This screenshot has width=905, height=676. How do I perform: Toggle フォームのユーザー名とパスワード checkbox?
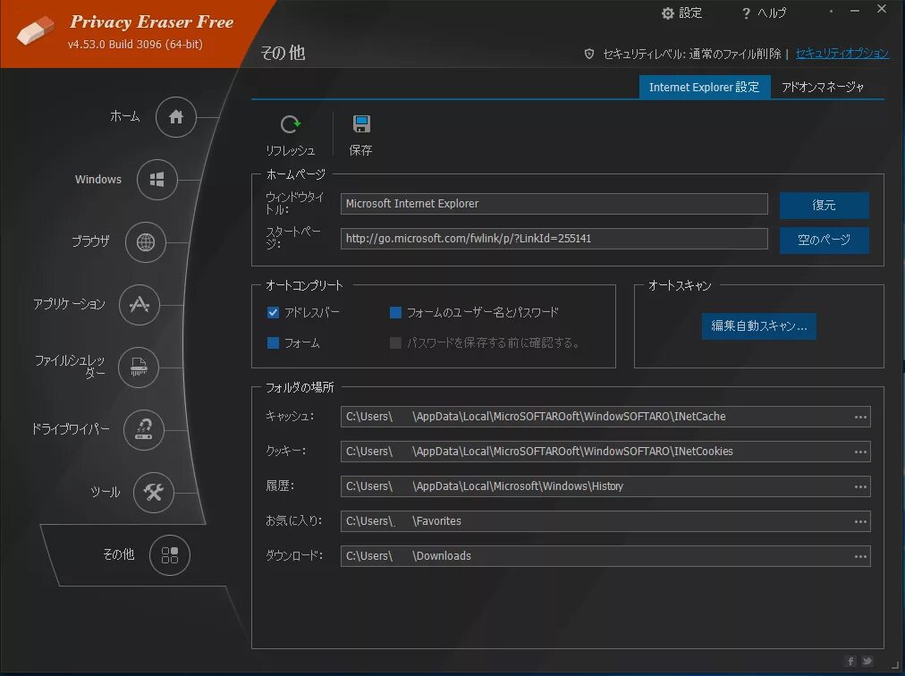click(x=395, y=312)
